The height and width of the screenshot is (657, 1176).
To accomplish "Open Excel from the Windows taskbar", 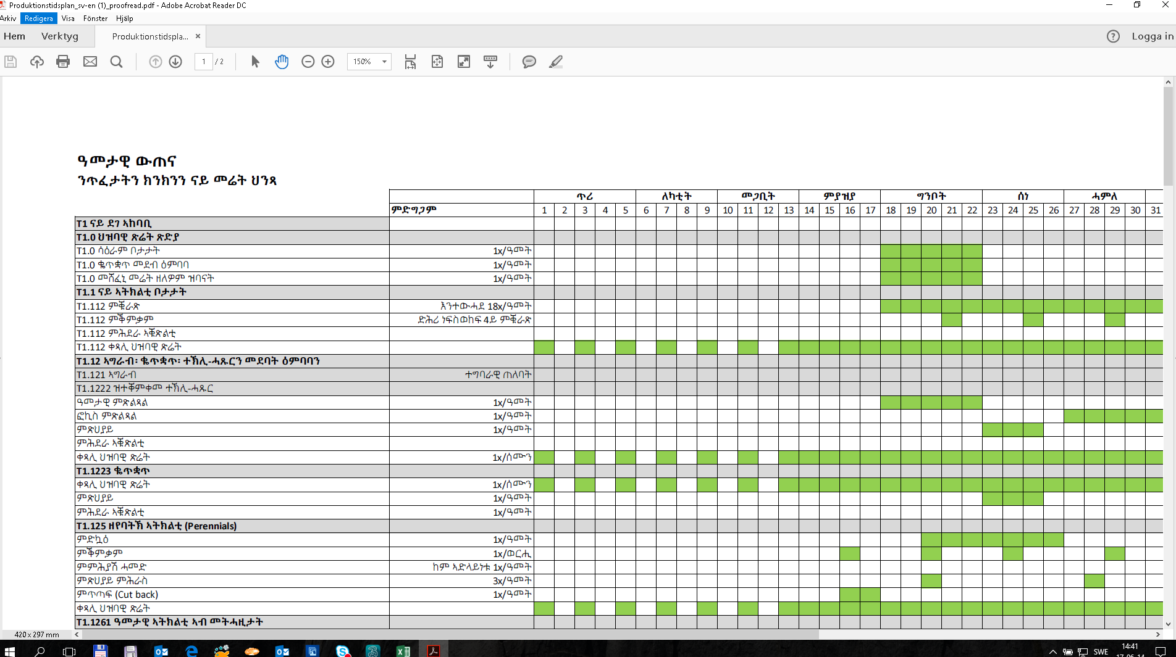I will pyautogui.click(x=403, y=651).
